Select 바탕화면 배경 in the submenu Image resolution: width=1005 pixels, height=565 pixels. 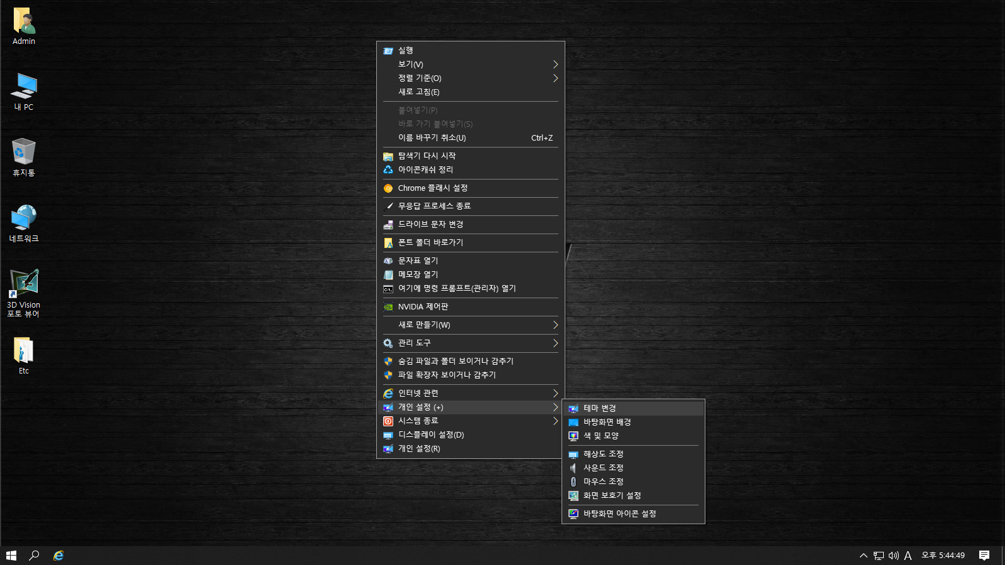click(633, 422)
